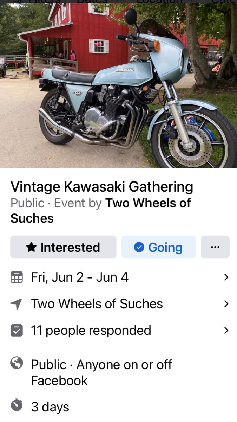This screenshot has width=237, height=422.
Task: Click the stopwatch duration icon
Action: tap(17, 406)
